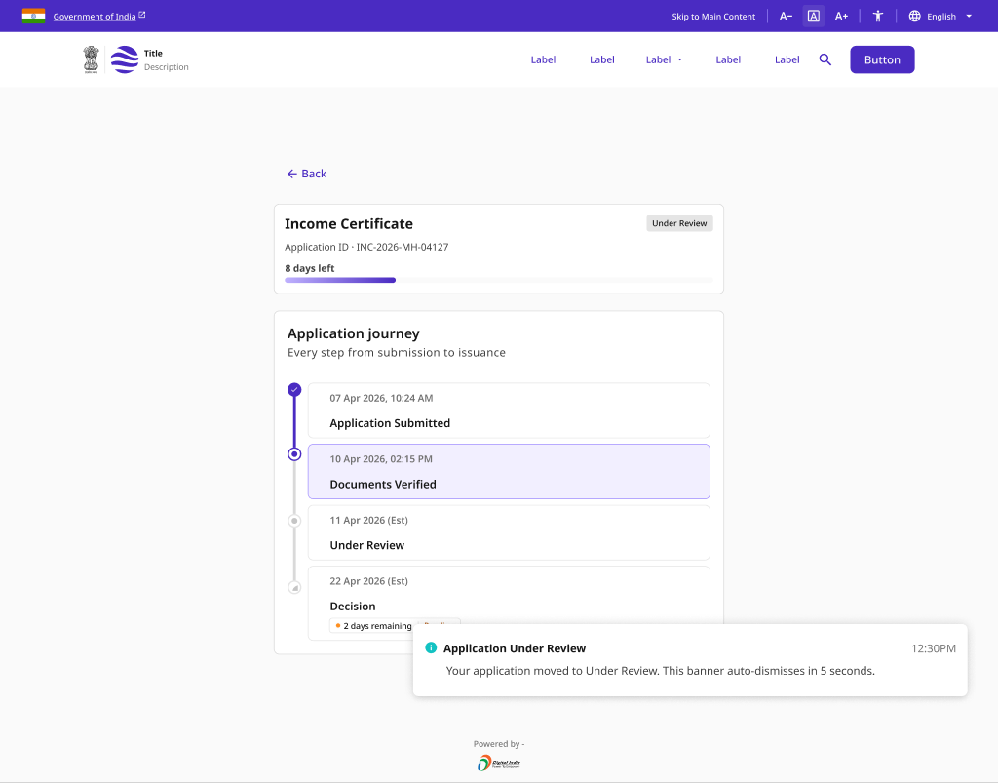Click the Application journey heading

[353, 333]
